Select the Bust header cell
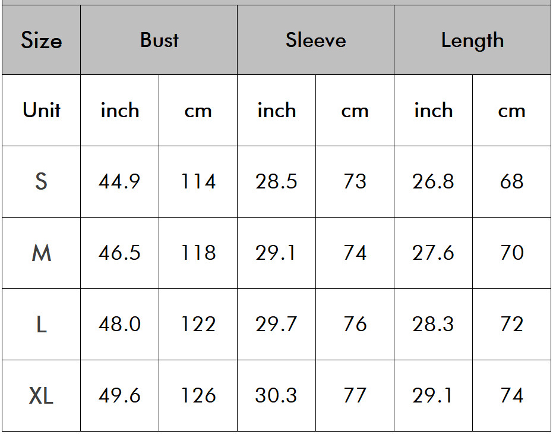This screenshot has width=553, height=434. tap(159, 40)
